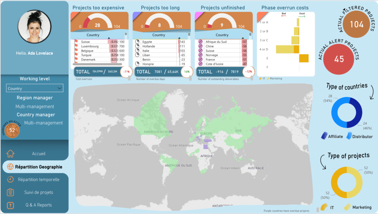Viewport: 378px width, 214px height.
Task: Open the Working level Country dropdown
Action: coord(35,88)
